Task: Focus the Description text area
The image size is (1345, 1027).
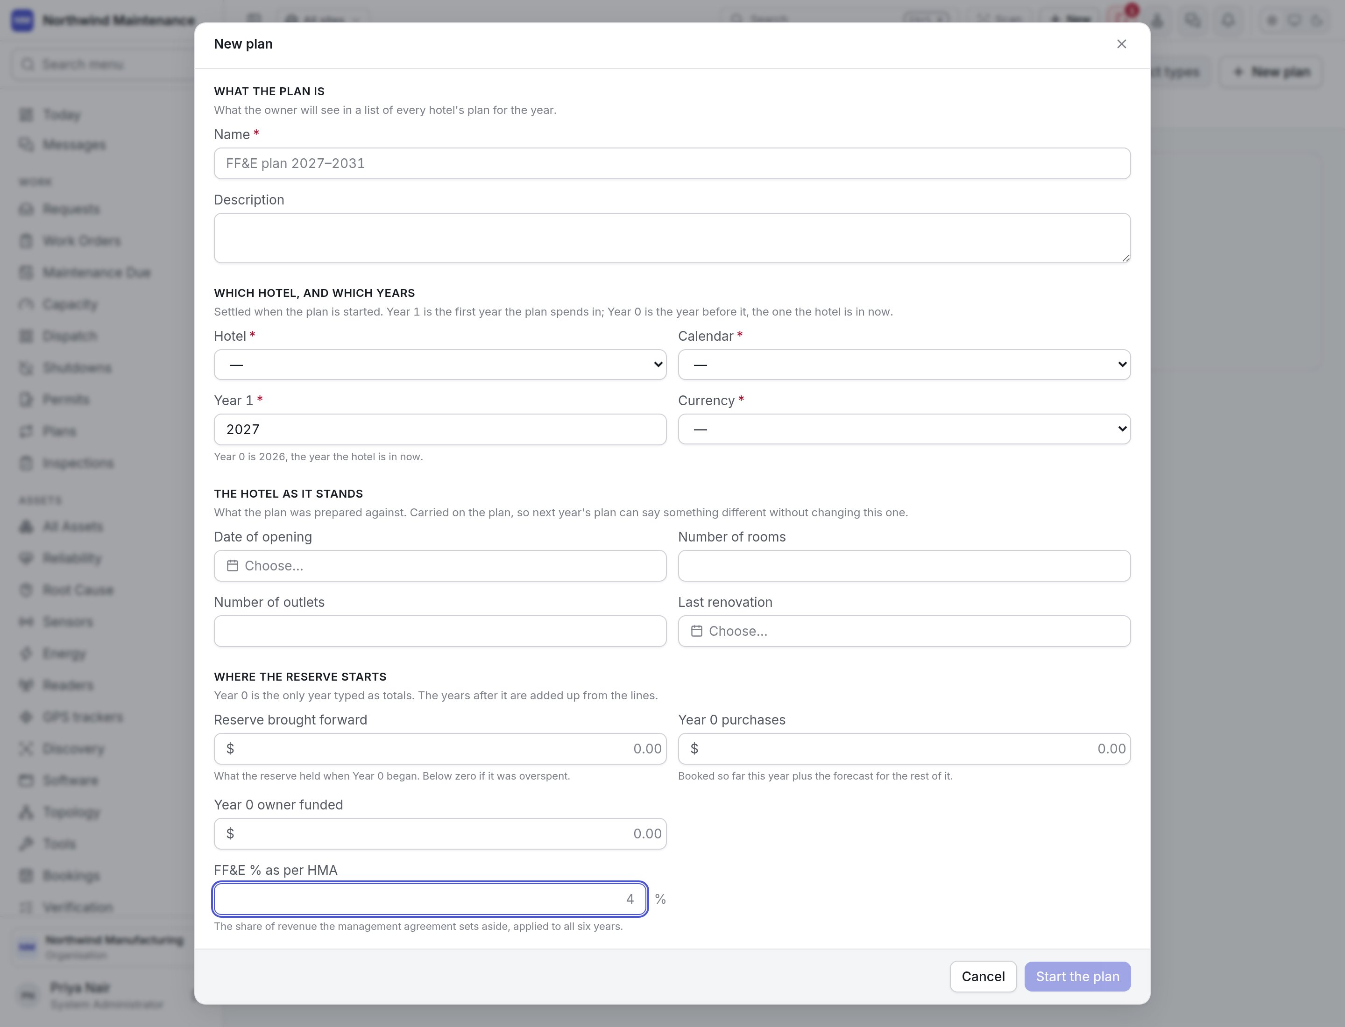Action: click(x=672, y=238)
